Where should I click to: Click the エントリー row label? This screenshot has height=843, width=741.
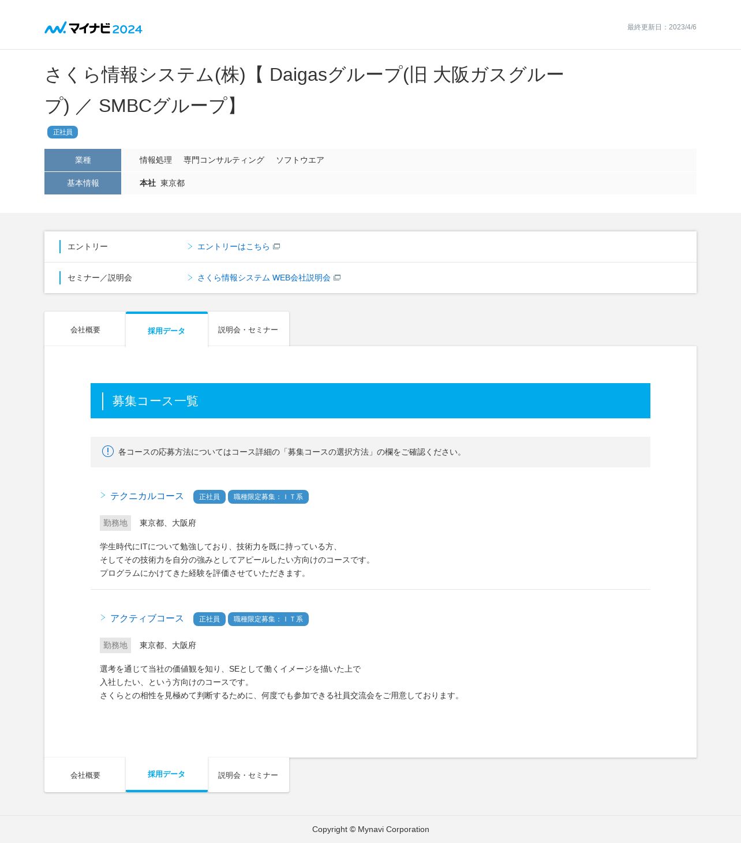click(88, 246)
